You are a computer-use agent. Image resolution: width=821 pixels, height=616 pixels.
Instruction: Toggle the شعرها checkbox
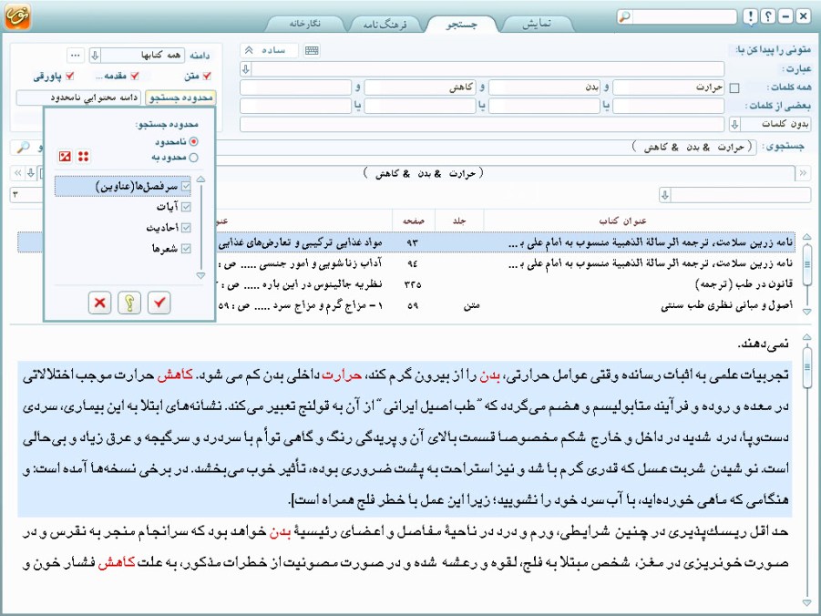[186, 248]
